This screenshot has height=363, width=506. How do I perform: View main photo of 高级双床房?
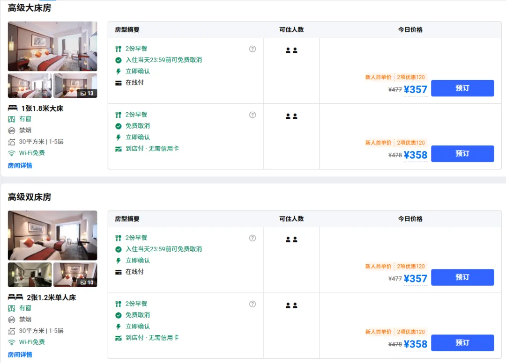(x=52, y=235)
